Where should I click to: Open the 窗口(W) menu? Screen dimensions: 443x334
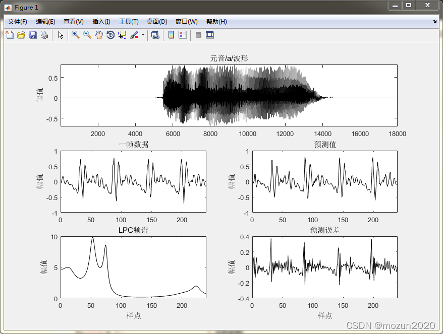pos(187,22)
